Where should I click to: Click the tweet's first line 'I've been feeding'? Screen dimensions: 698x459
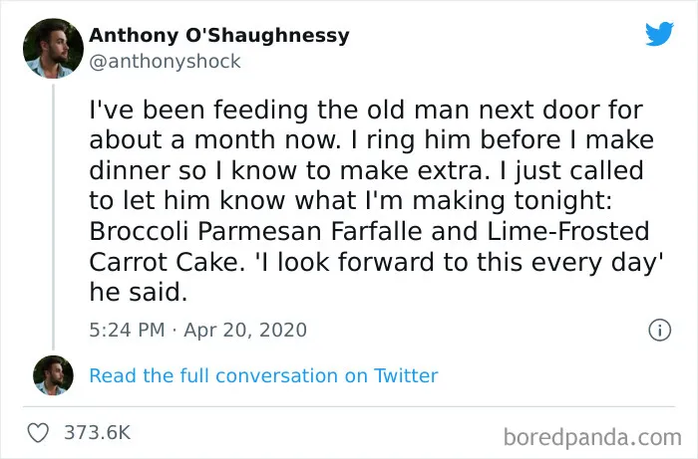[198, 111]
